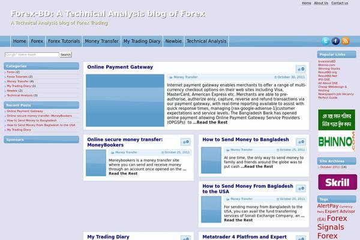360x240 pixels.
Task: Click the Online Payment Gateway post title
Action: click(x=120, y=67)
